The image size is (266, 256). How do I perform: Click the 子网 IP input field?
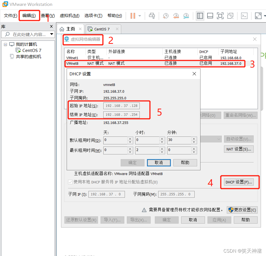[x=106, y=194]
